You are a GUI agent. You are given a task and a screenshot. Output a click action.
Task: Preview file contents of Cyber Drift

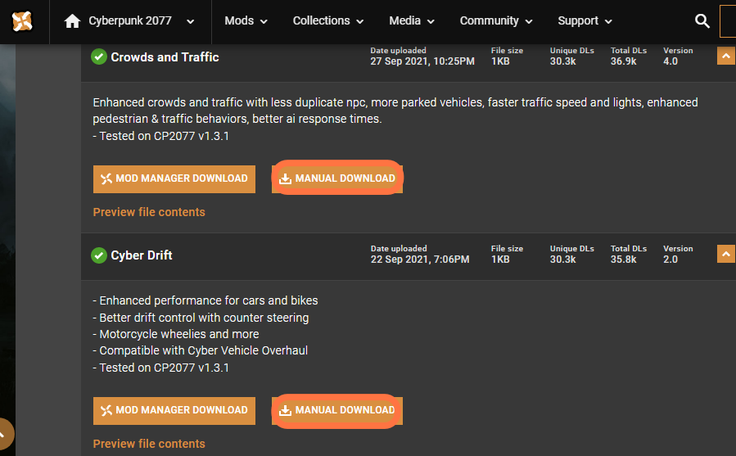click(x=149, y=444)
